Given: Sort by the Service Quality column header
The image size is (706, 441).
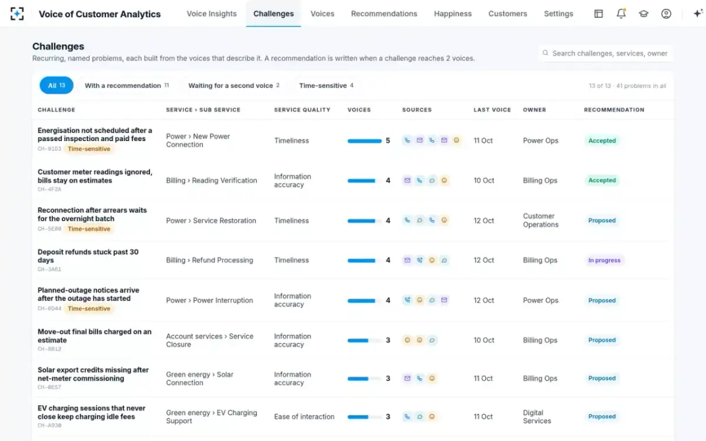Looking at the screenshot, I should point(302,110).
